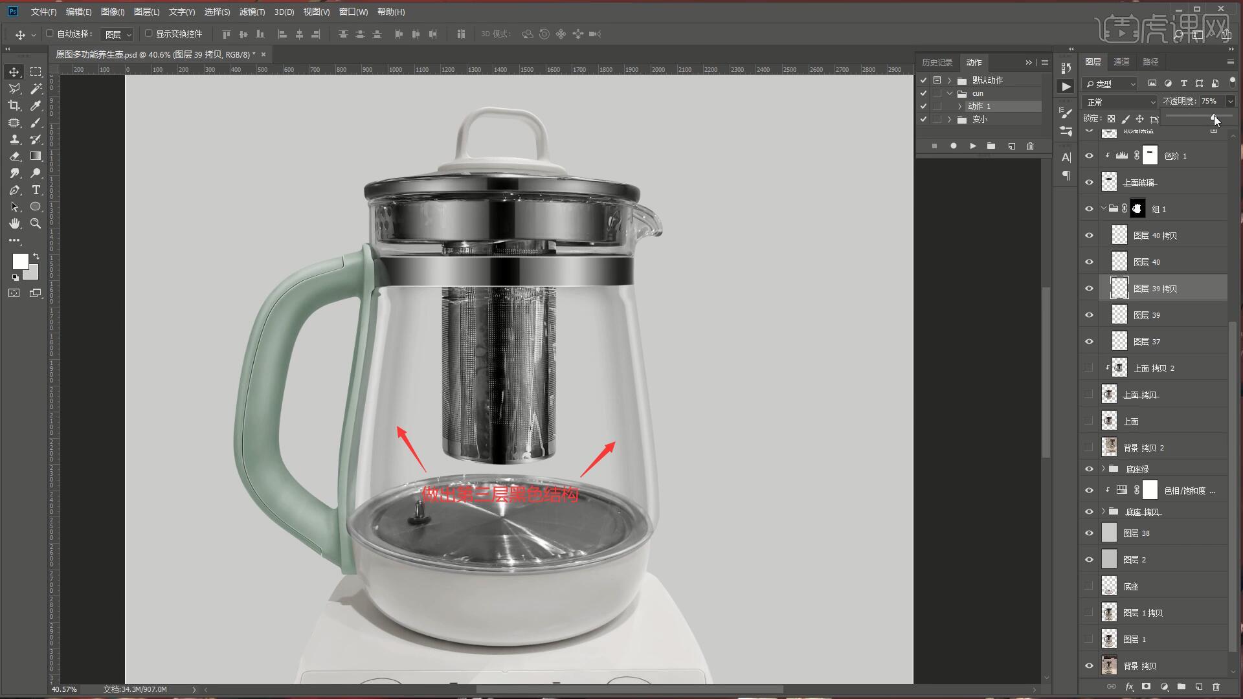
Task: Select the Crop tool
Action: pos(14,105)
